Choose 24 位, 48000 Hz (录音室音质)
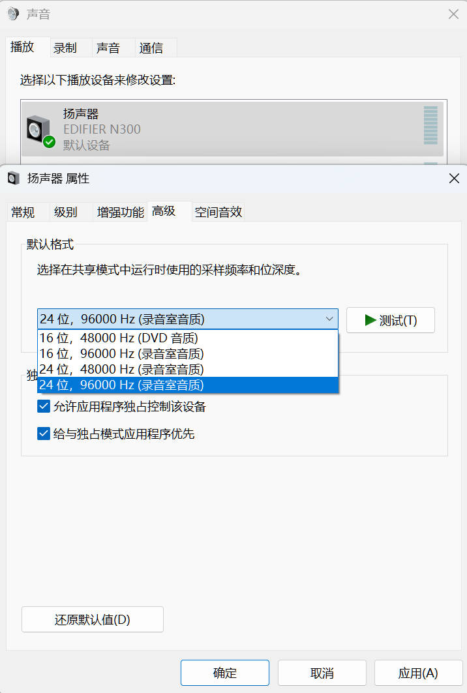 click(x=188, y=369)
